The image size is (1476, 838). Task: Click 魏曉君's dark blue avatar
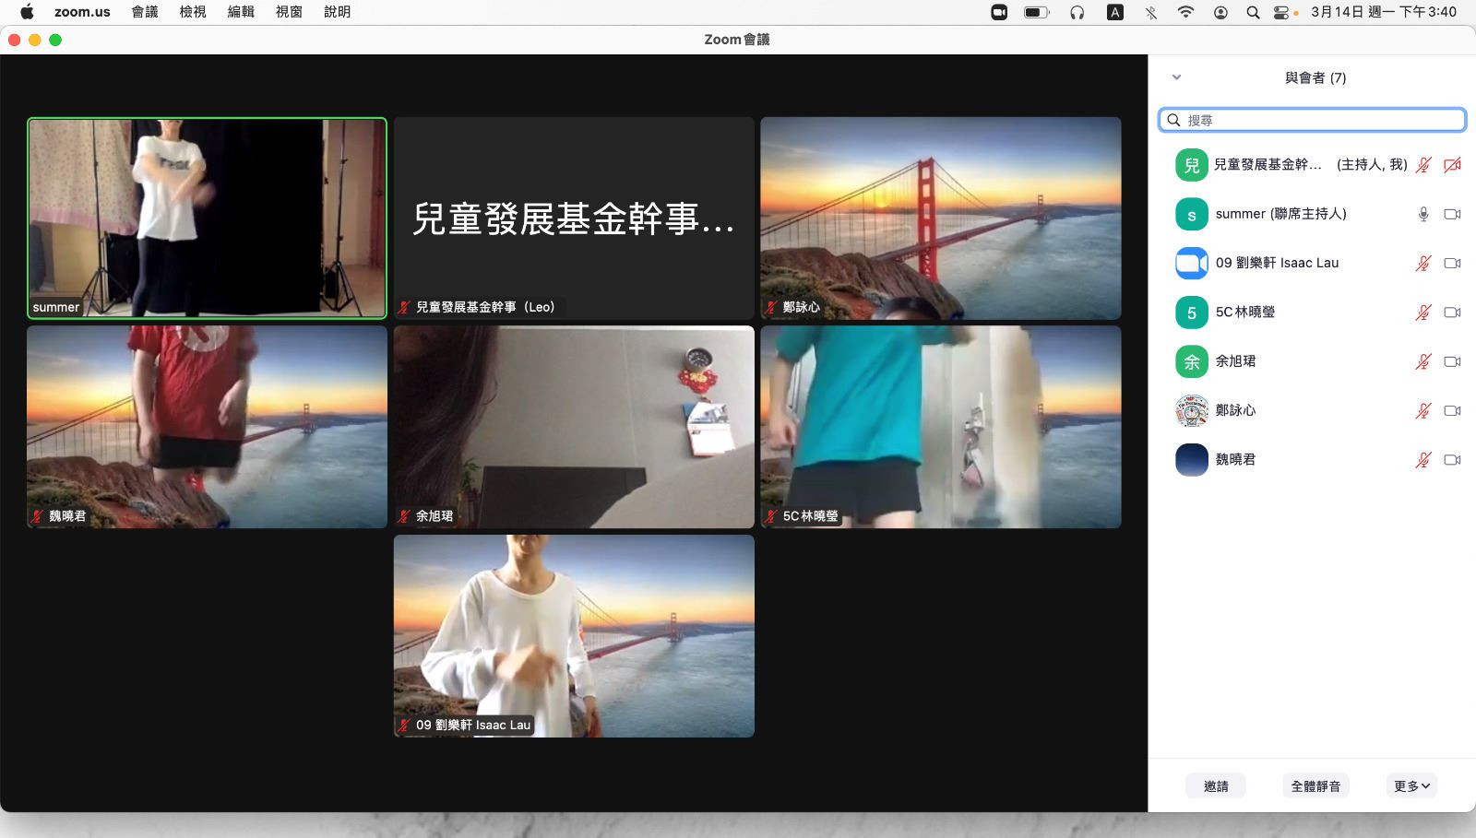[x=1192, y=459]
